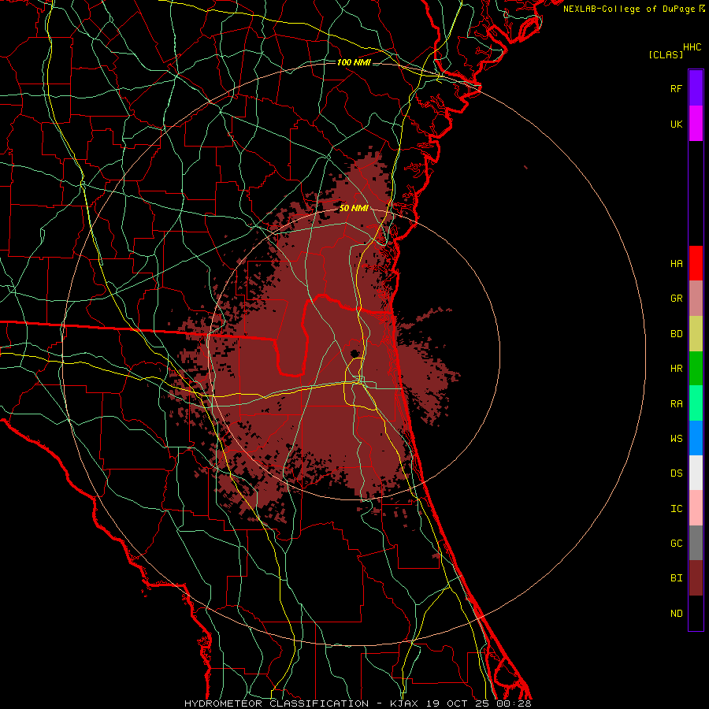Click the "GC" legend label
The image size is (709, 709).
[x=676, y=544]
